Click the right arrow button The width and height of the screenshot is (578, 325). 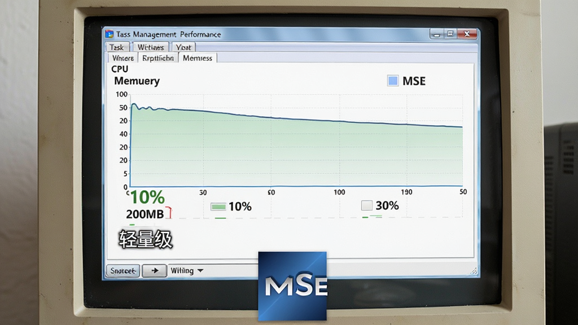coord(155,271)
